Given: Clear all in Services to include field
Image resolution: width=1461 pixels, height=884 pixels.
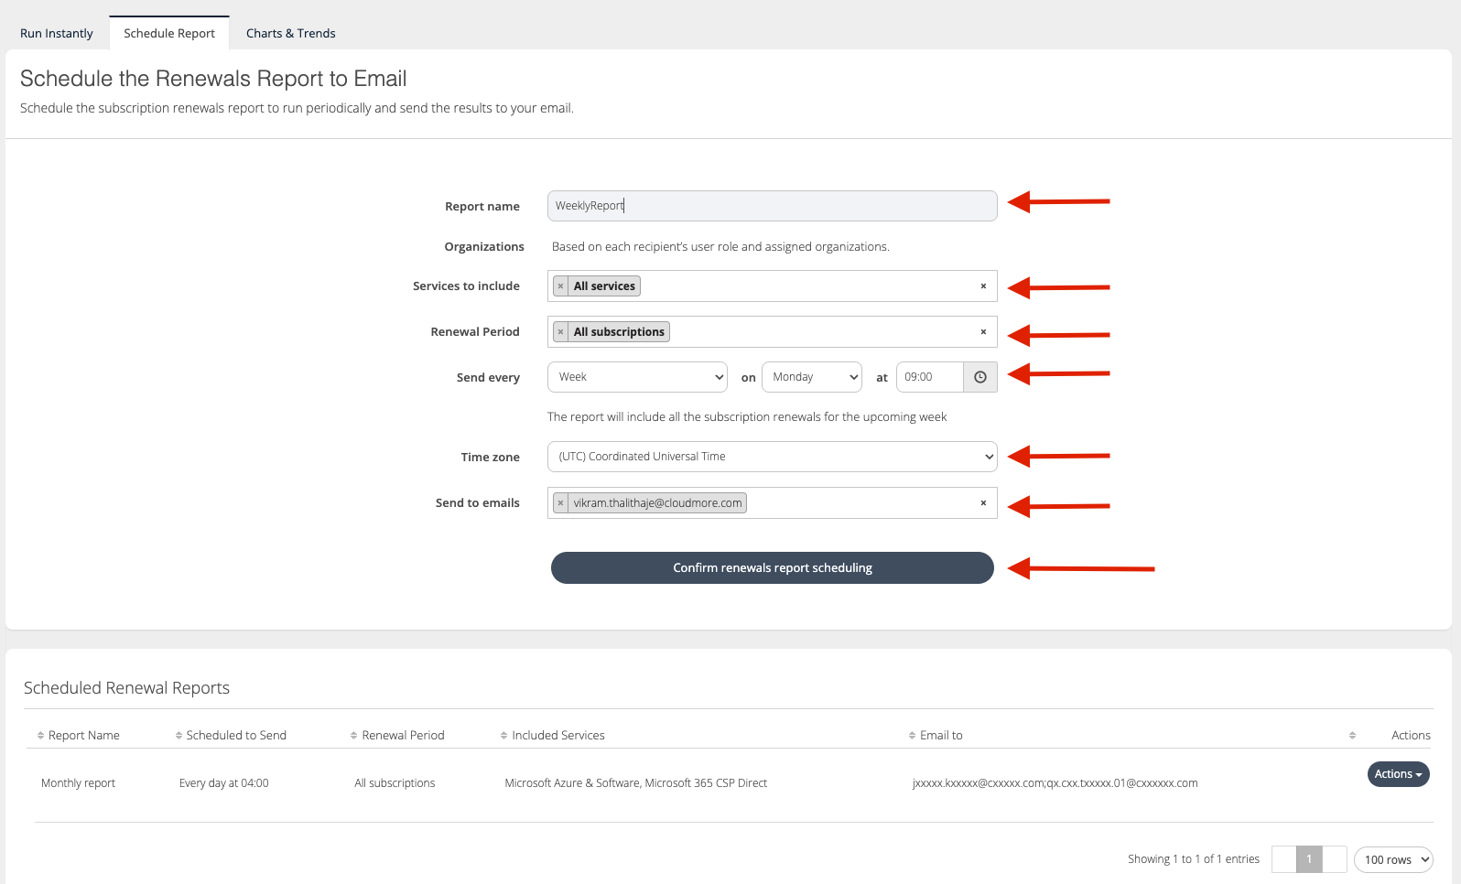Looking at the screenshot, I should (x=983, y=286).
